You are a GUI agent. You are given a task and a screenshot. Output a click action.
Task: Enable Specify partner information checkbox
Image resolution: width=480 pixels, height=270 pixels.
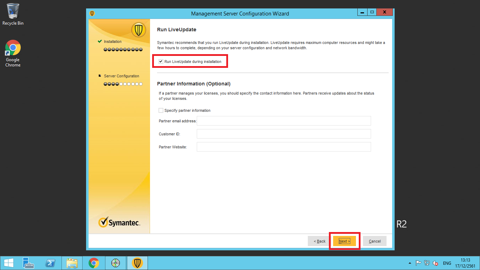point(161,110)
